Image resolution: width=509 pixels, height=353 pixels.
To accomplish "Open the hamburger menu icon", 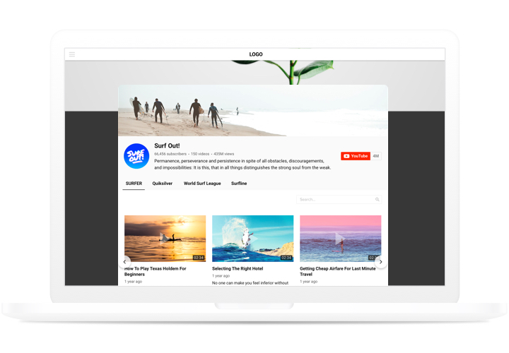I will [72, 54].
